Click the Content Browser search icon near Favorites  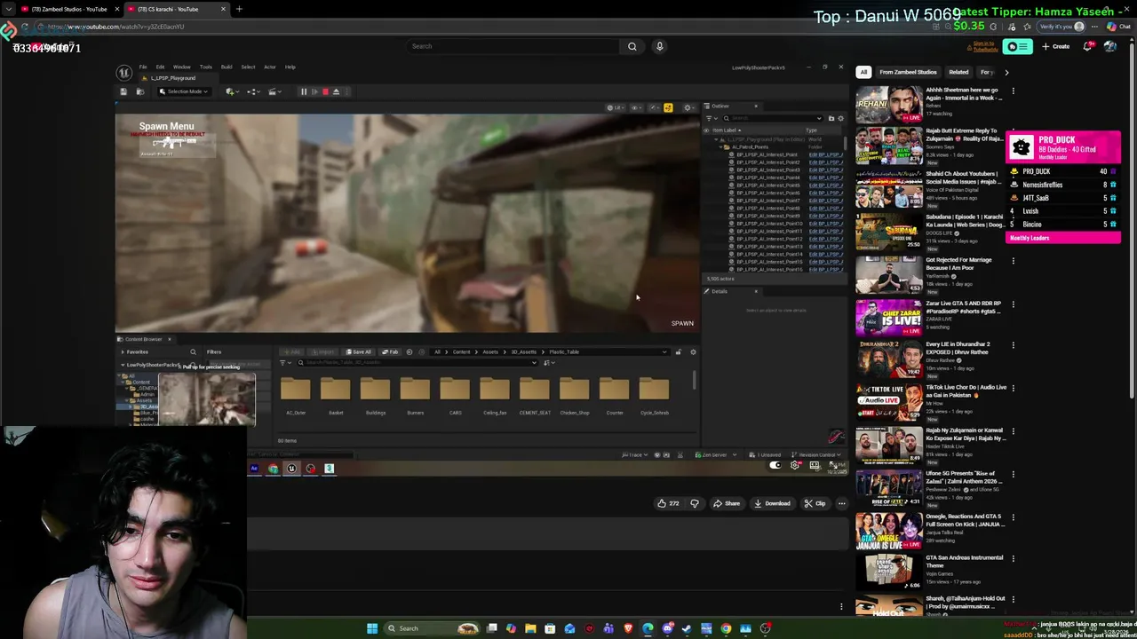[x=193, y=351]
